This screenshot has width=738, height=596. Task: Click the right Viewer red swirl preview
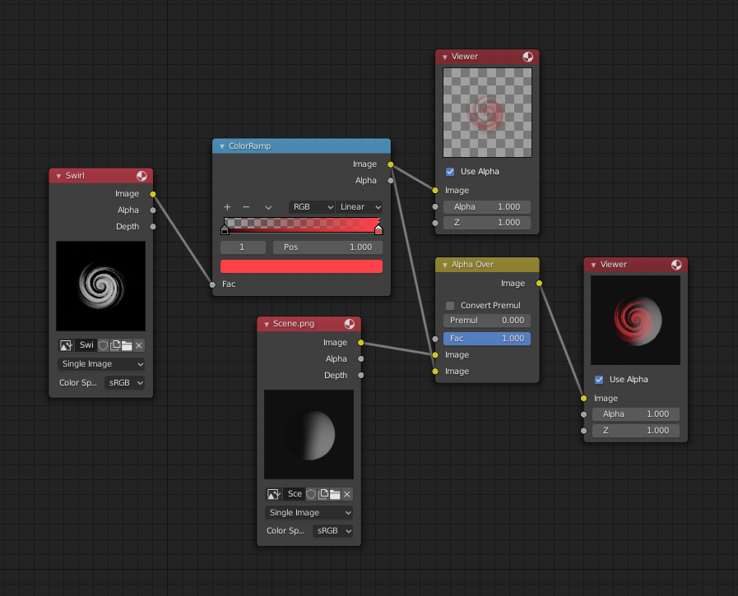pyautogui.click(x=635, y=321)
